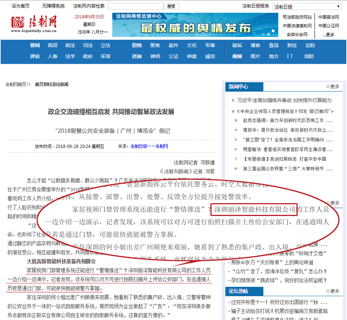Click the 新闻中心 panel header
Viewport: 347px width, 320px height.
click(x=244, y=86)
